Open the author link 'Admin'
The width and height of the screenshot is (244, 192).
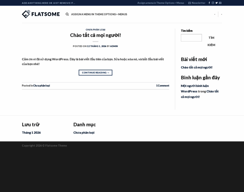pos(114,46)
